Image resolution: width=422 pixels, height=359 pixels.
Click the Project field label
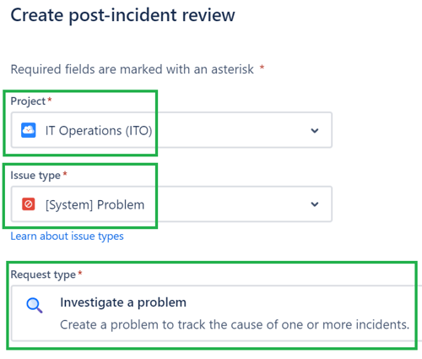pos(28,101)
